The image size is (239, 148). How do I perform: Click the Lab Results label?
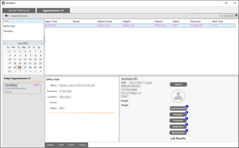pyautogui.click(x=178, y=138)
